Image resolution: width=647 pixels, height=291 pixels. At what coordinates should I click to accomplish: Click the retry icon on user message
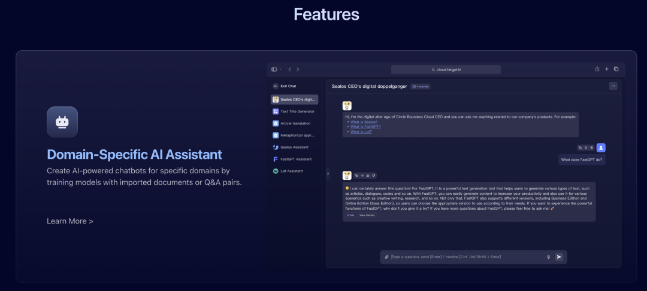585,148
